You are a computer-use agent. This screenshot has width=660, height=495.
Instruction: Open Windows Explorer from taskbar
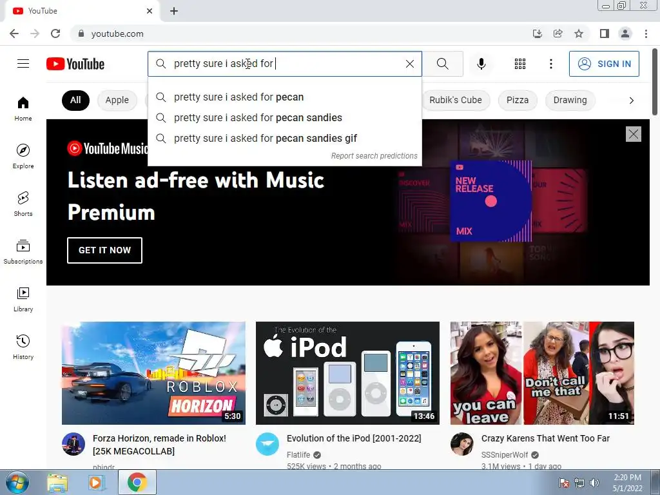pyautogui.click(x=57, y=482)
